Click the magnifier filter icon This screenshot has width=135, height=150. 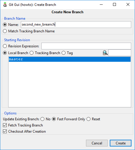tap(105, 53)
